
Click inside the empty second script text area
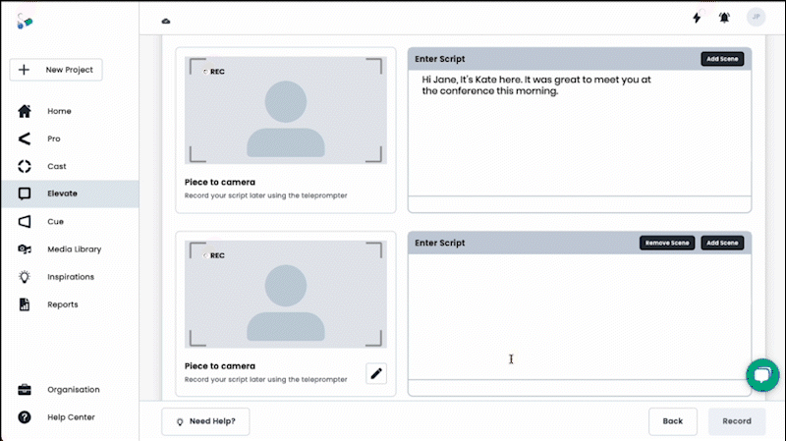(579, 314)
